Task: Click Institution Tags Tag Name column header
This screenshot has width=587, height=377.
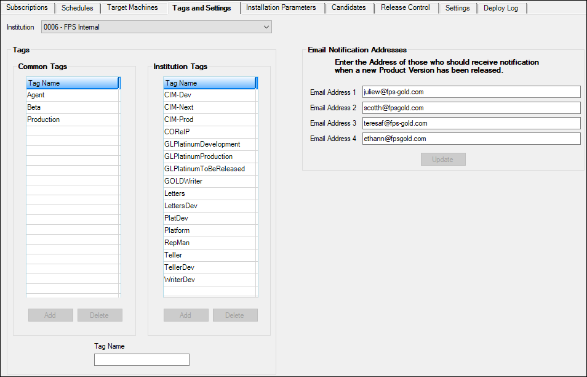Action: pos(208,83)
